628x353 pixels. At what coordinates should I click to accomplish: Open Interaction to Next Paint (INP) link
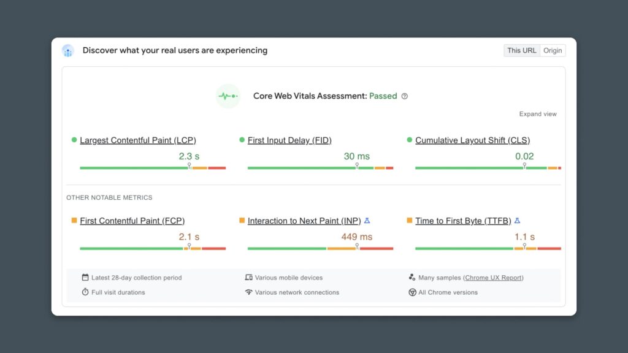coord(304,221)
